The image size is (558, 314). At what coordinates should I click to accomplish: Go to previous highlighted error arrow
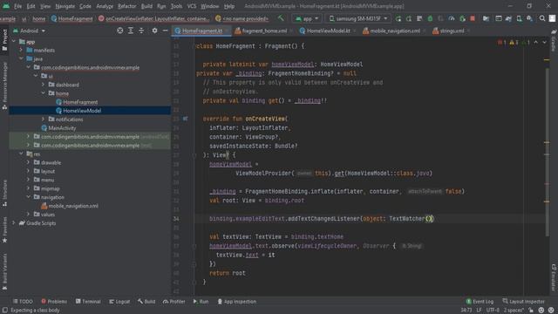coord(536,43)
